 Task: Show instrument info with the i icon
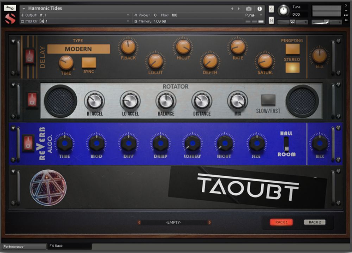click(260, 9)
